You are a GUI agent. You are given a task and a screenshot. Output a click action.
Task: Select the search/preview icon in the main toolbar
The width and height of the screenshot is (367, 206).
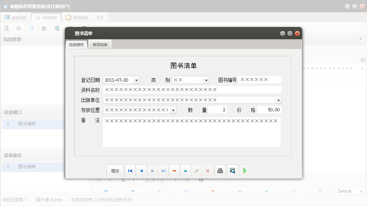[x=6, y=28]
